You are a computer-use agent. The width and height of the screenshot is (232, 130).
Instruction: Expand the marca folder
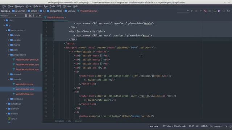9,45
